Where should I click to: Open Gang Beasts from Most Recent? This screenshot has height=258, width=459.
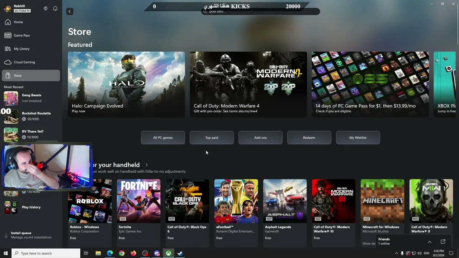[31, 98]
